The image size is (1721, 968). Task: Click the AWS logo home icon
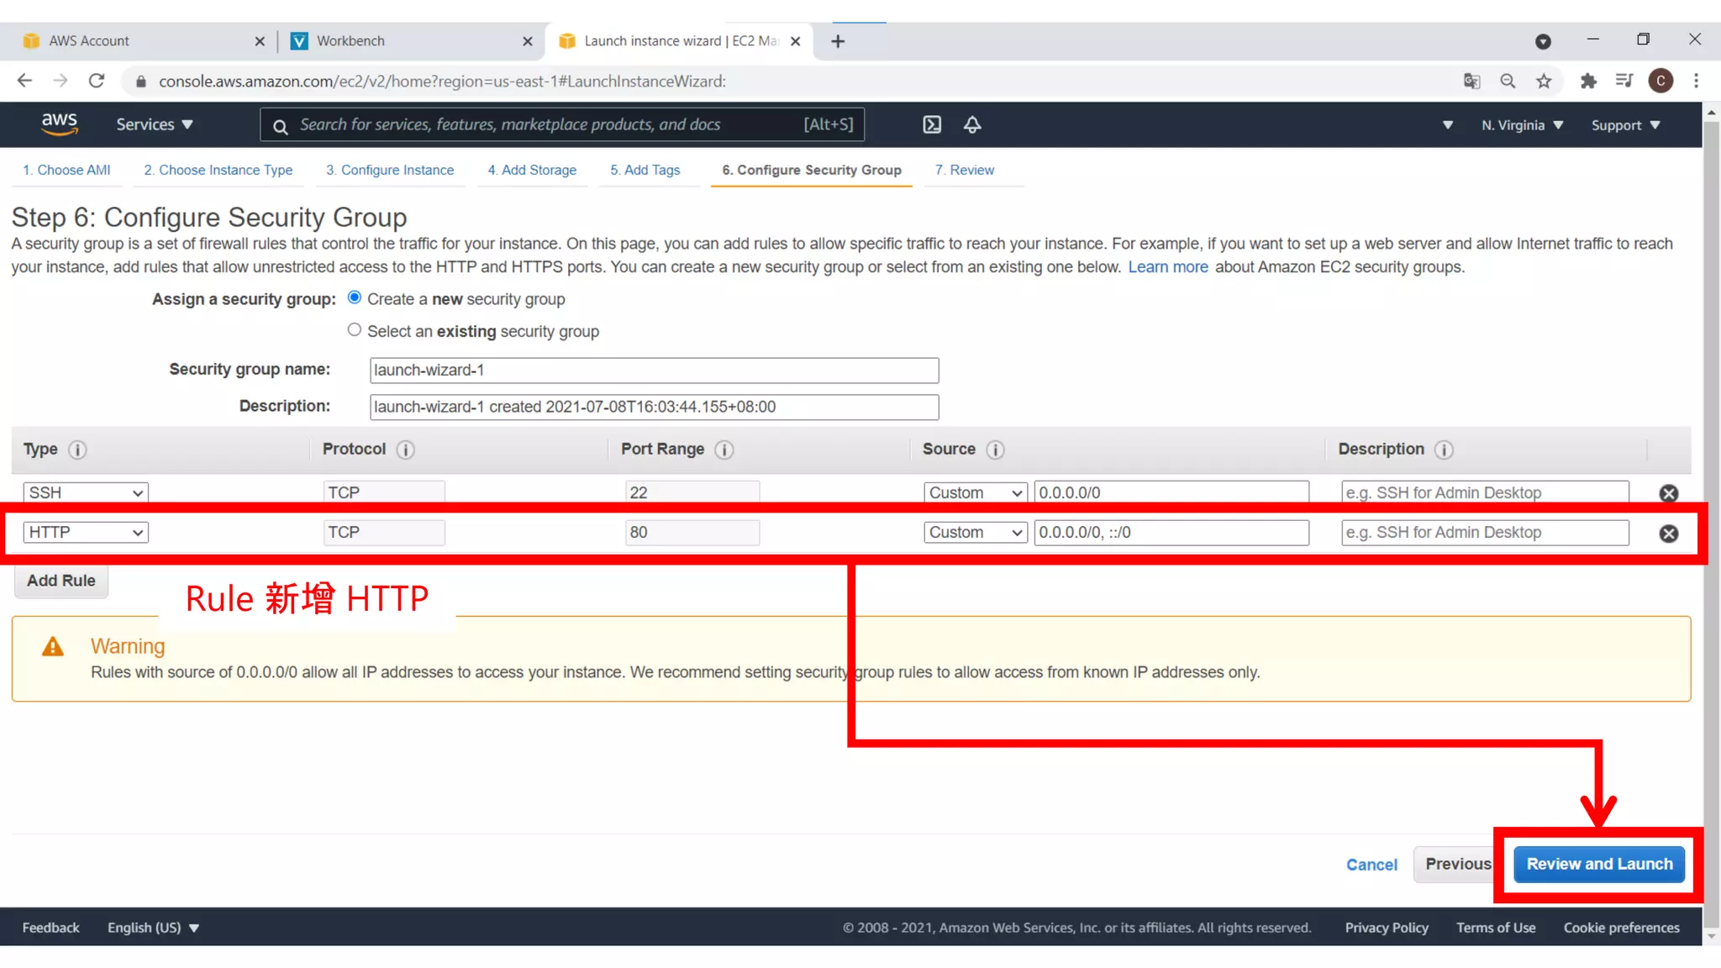(60, 124)
